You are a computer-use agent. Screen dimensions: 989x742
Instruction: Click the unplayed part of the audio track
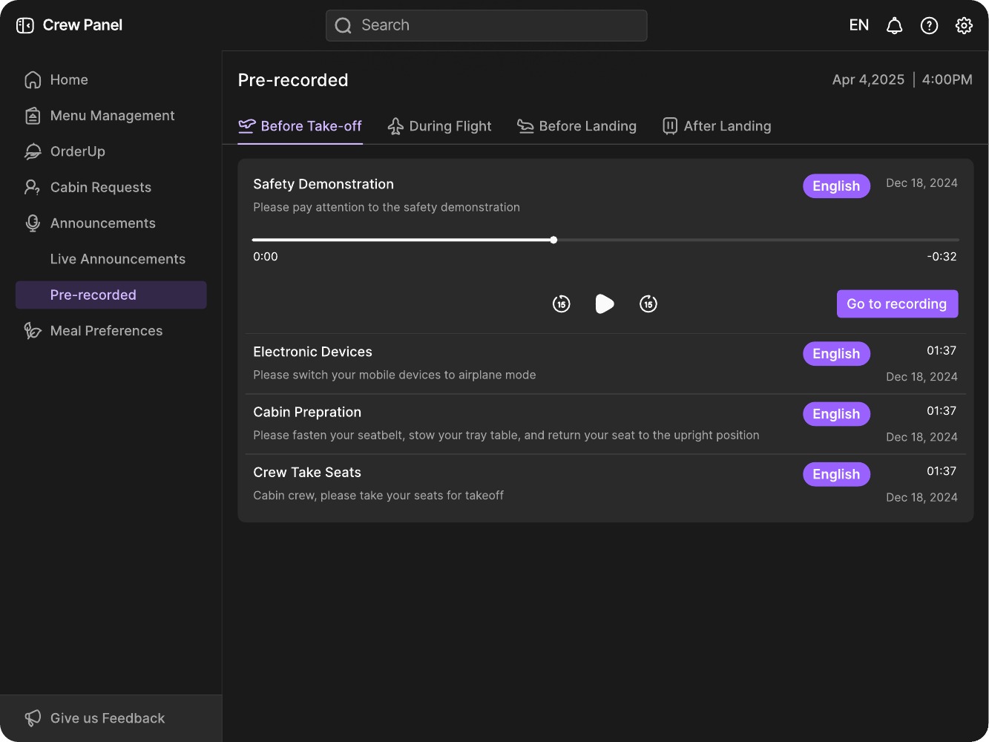[x=757, y=240]
